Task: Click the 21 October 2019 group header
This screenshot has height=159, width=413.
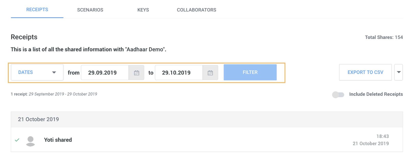Action: [207, 119]
